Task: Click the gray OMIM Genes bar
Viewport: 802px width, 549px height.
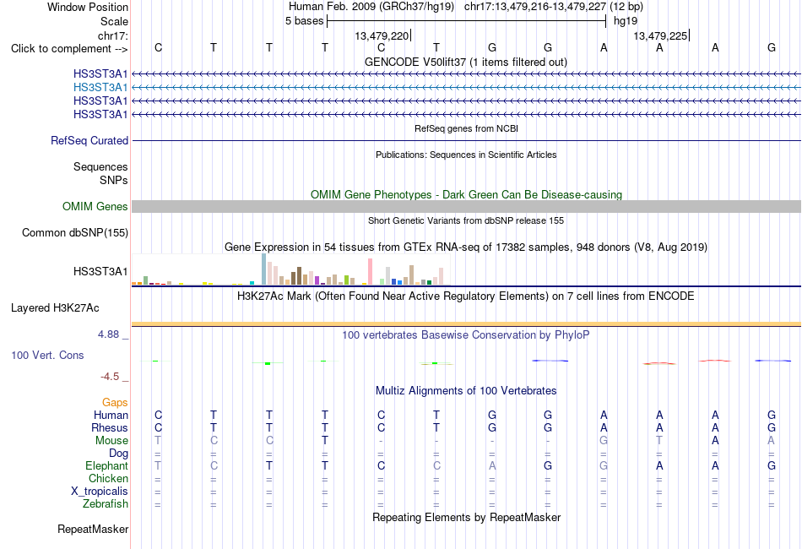Action: click(x=466, y=206)
